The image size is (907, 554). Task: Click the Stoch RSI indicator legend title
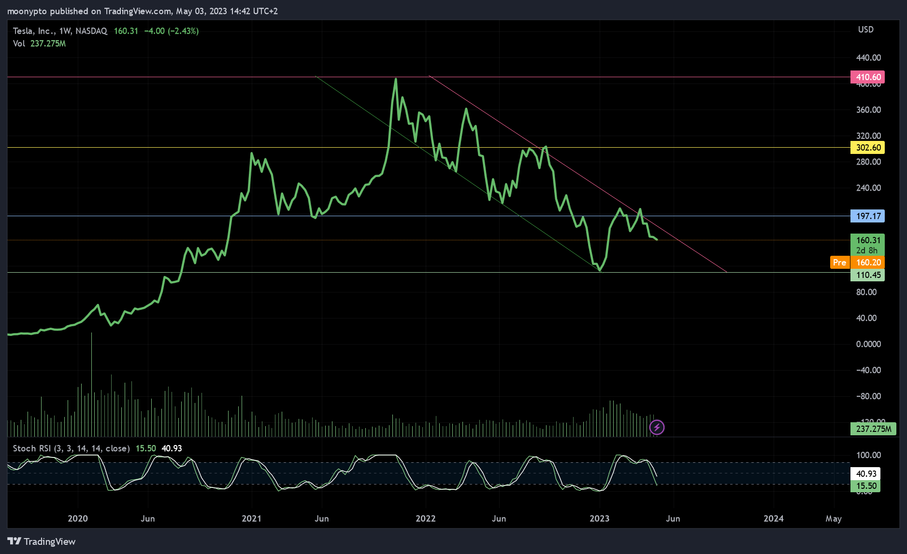[71, 448]
